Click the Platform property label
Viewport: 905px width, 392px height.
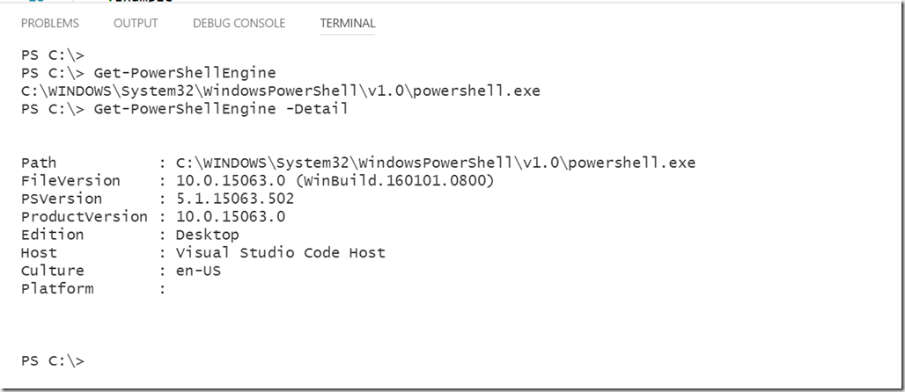pos(57,289)
